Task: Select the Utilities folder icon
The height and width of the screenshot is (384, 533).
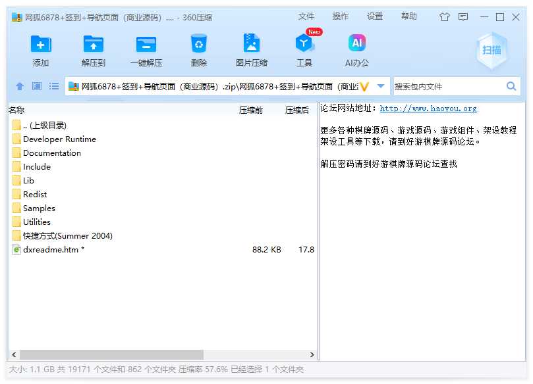Action: (x=16, y=222)
